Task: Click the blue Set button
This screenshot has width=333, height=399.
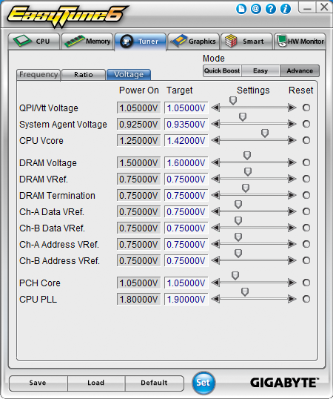Action: click(x=203, y=383)
